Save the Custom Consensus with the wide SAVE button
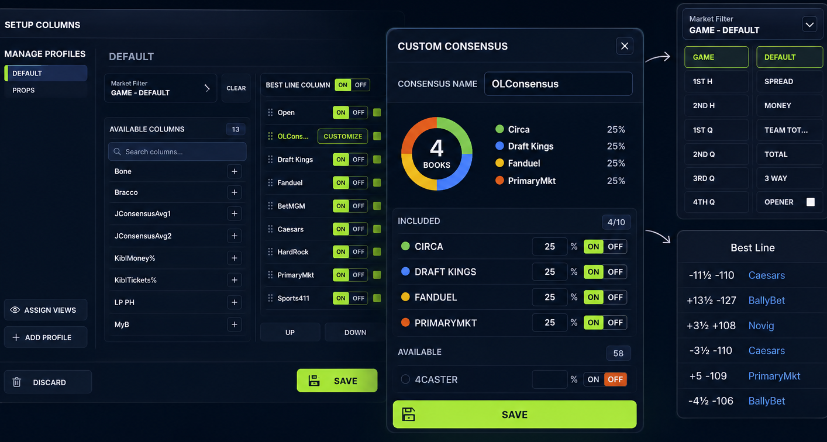 [x=515, y=415]
